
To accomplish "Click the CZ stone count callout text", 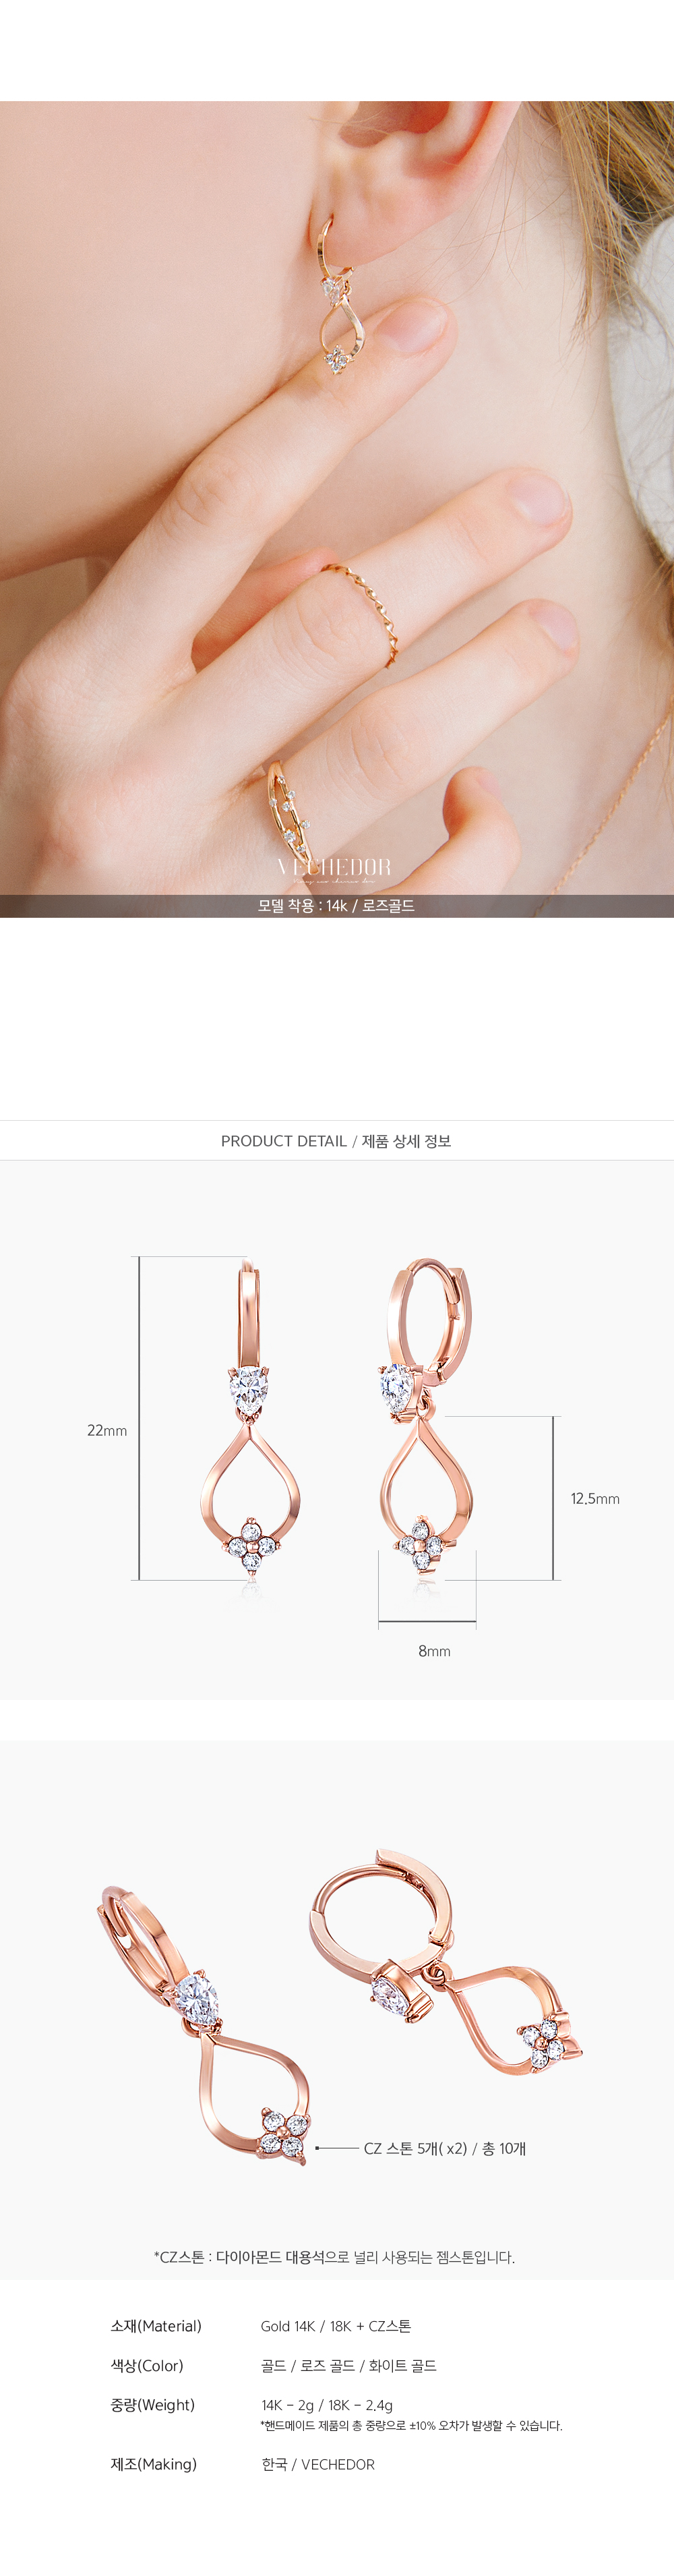I will pyautogui.click(x=445, y=2148).
